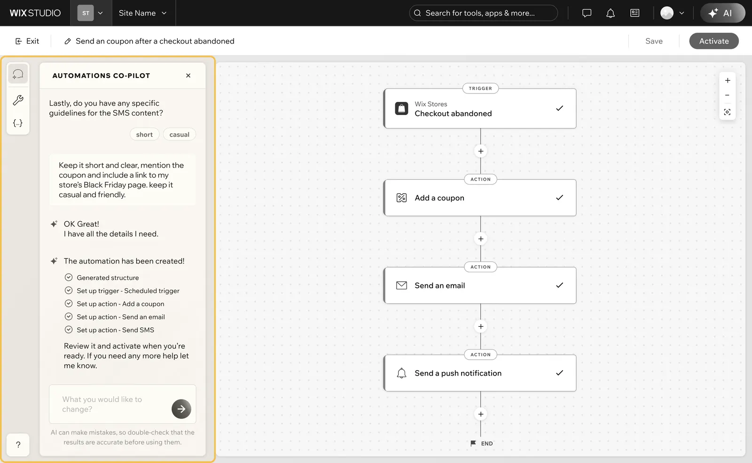Screen dimensions: 752x463
Task: Select the Add a coupon action card
Action: (480, 198)
